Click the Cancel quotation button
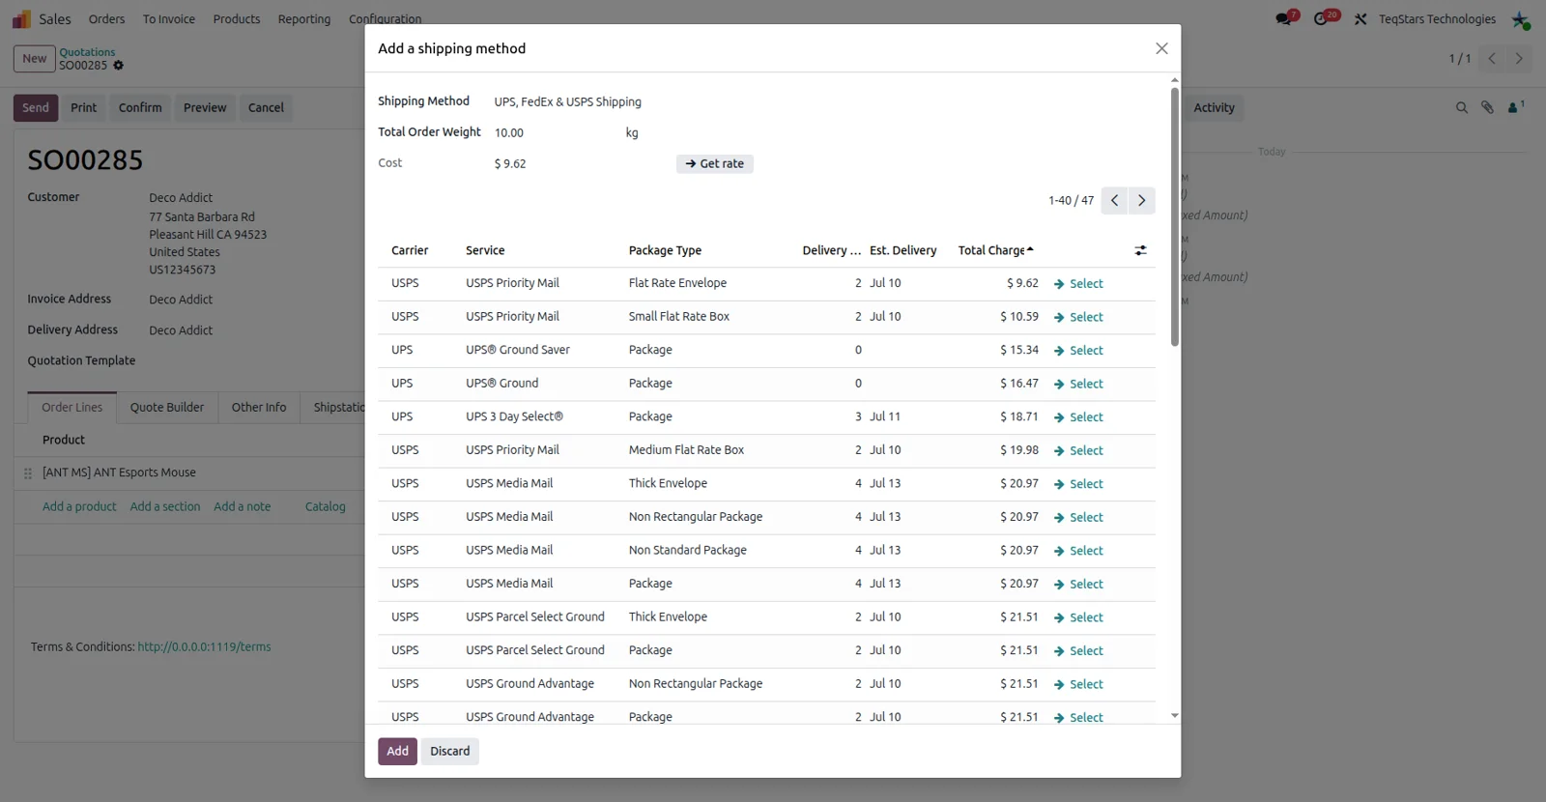The height and width of the screenshot is (802, 1546). click(266, 108)
